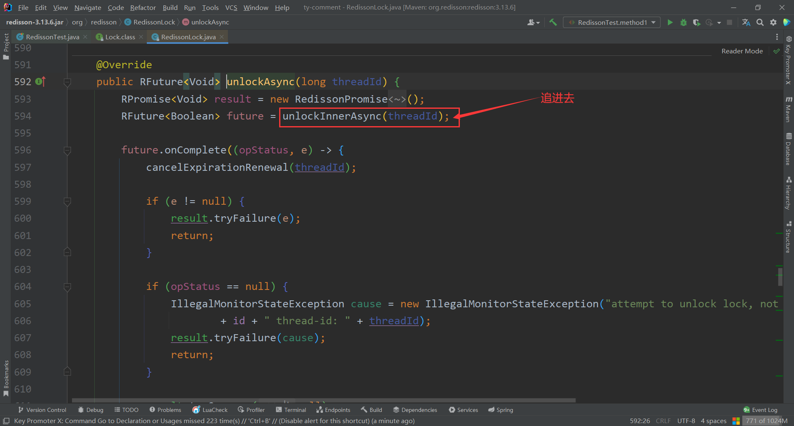This screenshot has height=426, width=794.
Task: Open the Endpoints tool window
Action: (333, 410)
